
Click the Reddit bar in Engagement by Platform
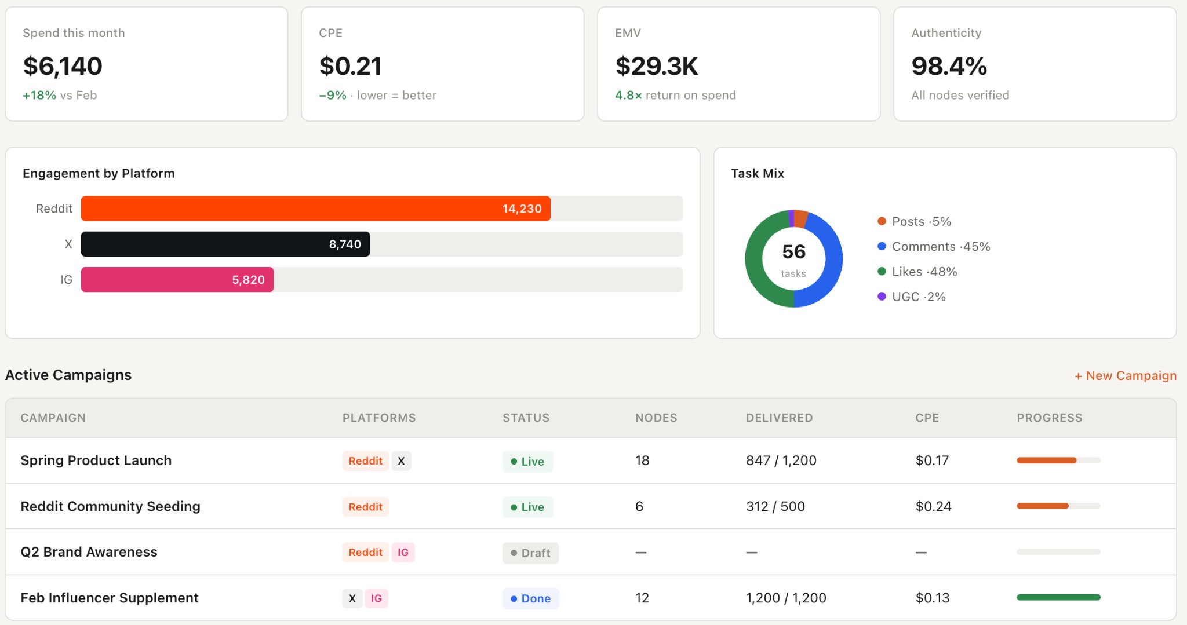(x=316, y=209)
